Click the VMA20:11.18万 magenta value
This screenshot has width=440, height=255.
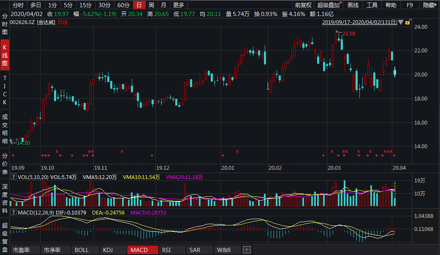pyautogui.click(x=185, y=177)
